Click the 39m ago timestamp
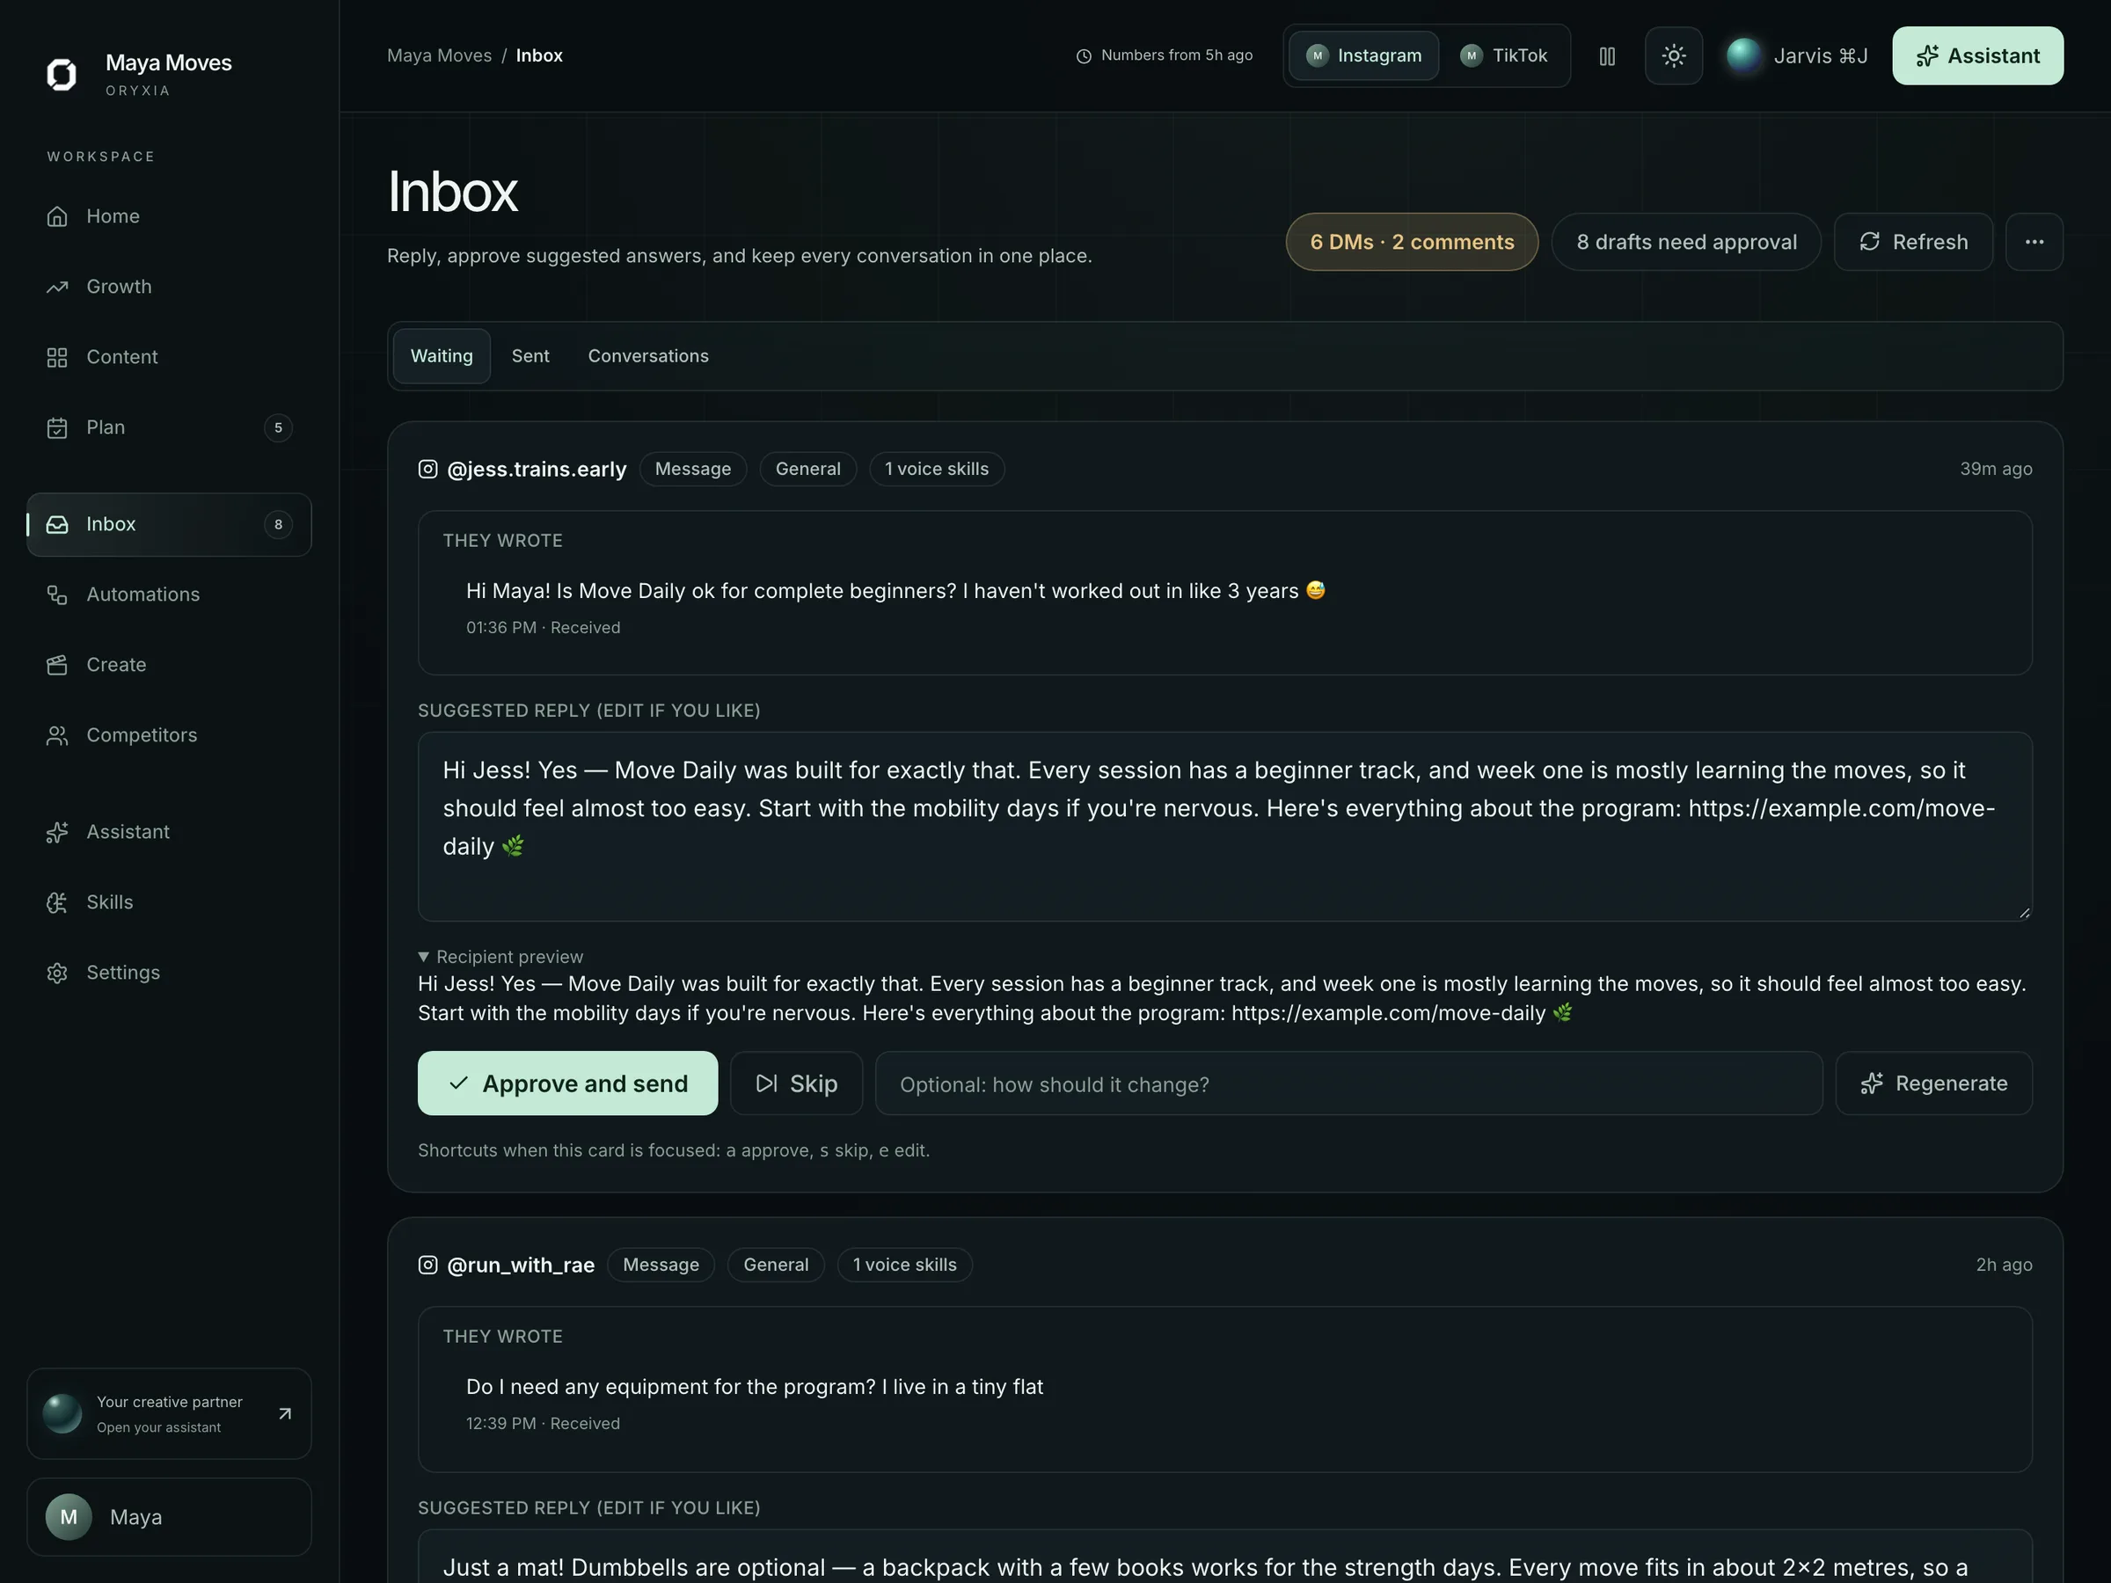 pos(1996,469)
